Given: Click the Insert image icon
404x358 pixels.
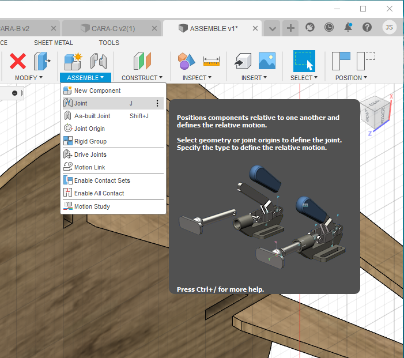Looking at the screenshot, I should click(267, 61).
